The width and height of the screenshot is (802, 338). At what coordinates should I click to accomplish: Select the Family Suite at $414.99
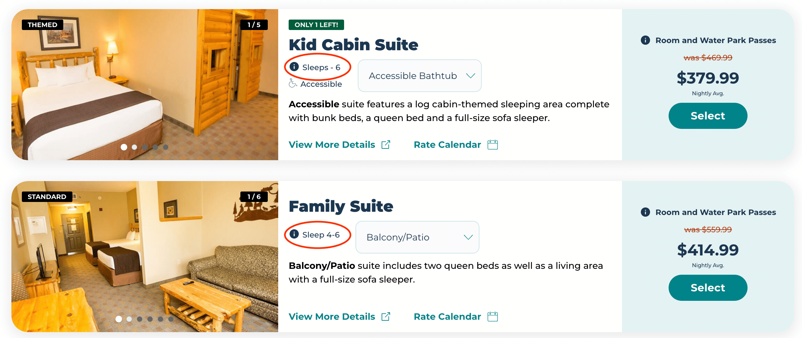point(708,288)
